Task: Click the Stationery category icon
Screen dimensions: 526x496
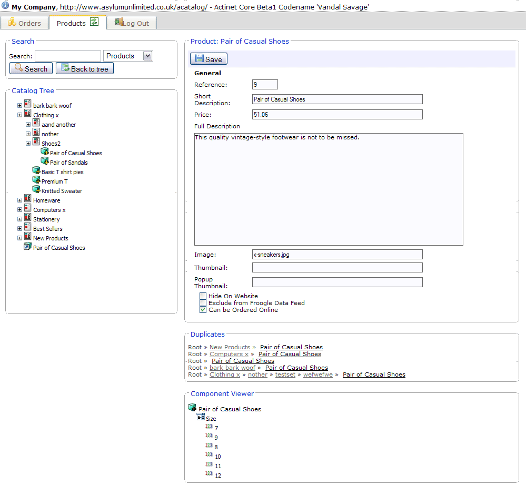Action: [x=28, y=218]
